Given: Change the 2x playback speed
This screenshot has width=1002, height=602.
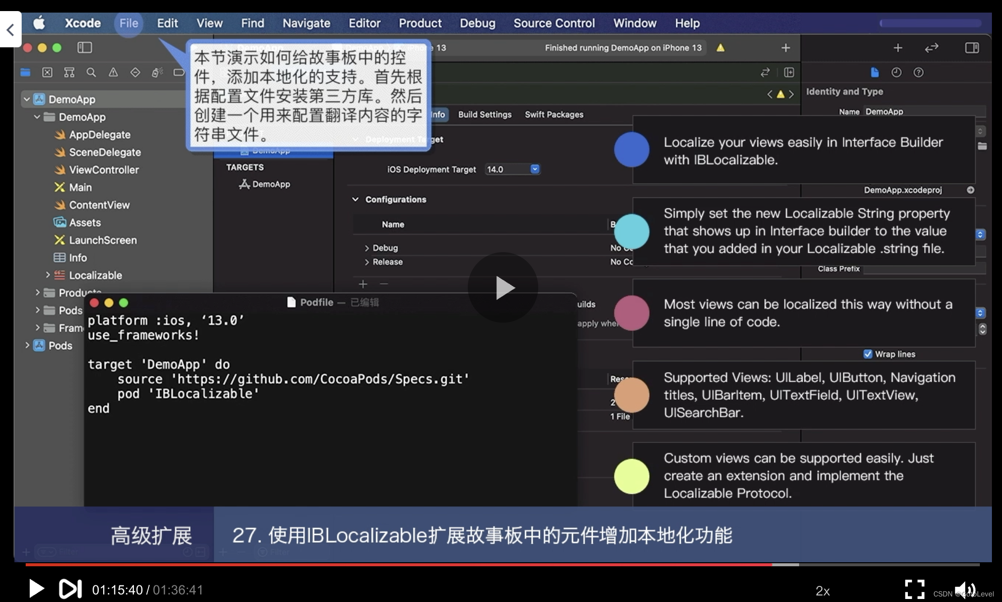Looking at the screenshot, I should pyautogui.click(x=823, y=590).
